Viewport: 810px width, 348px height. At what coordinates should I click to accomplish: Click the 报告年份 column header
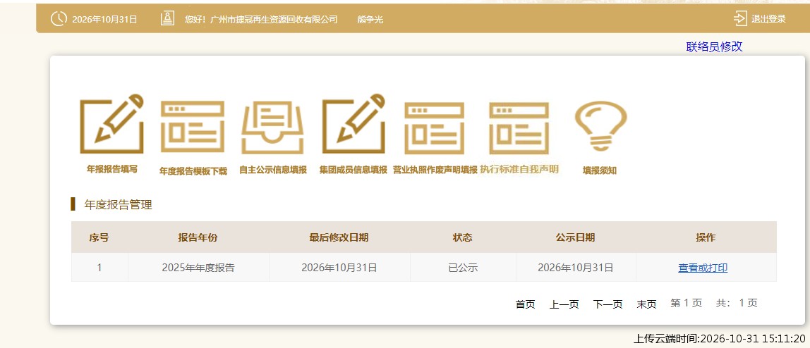pos(198,237)
